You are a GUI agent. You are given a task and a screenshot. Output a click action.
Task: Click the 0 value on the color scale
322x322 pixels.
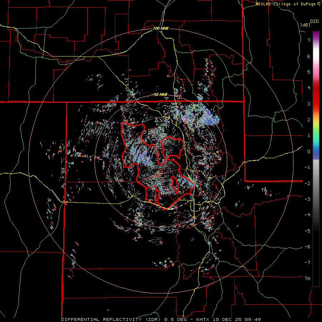309,152
